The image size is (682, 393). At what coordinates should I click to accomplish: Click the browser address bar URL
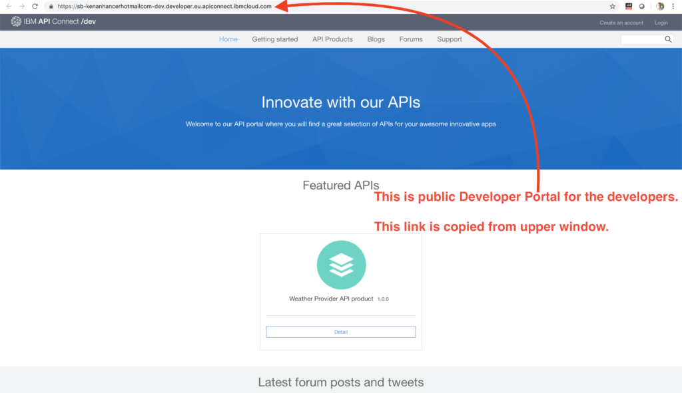pyautogui.click(x=165, y=7)
